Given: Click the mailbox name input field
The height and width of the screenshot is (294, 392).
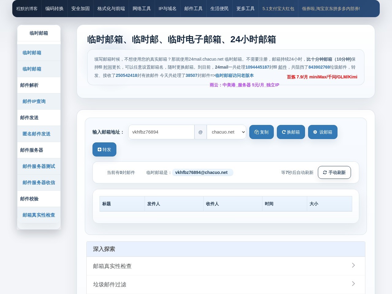Looking at the screenshot, I should coord(161,132).
